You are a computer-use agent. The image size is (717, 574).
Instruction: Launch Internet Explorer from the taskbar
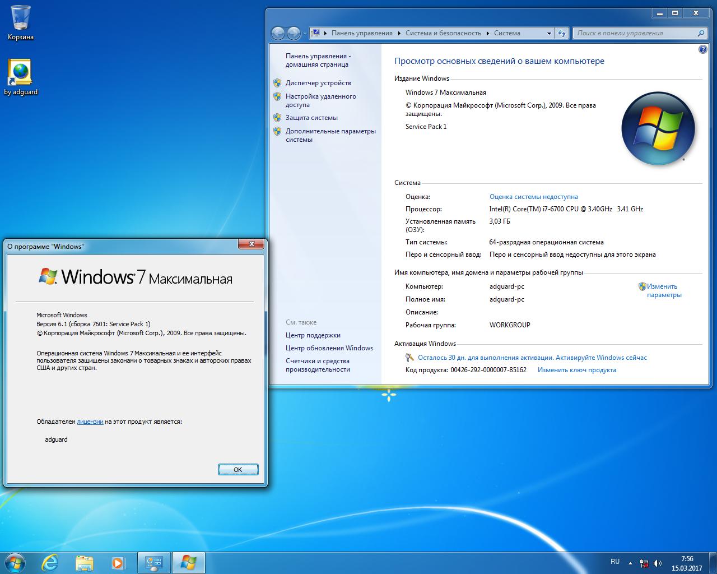point(50,563)
